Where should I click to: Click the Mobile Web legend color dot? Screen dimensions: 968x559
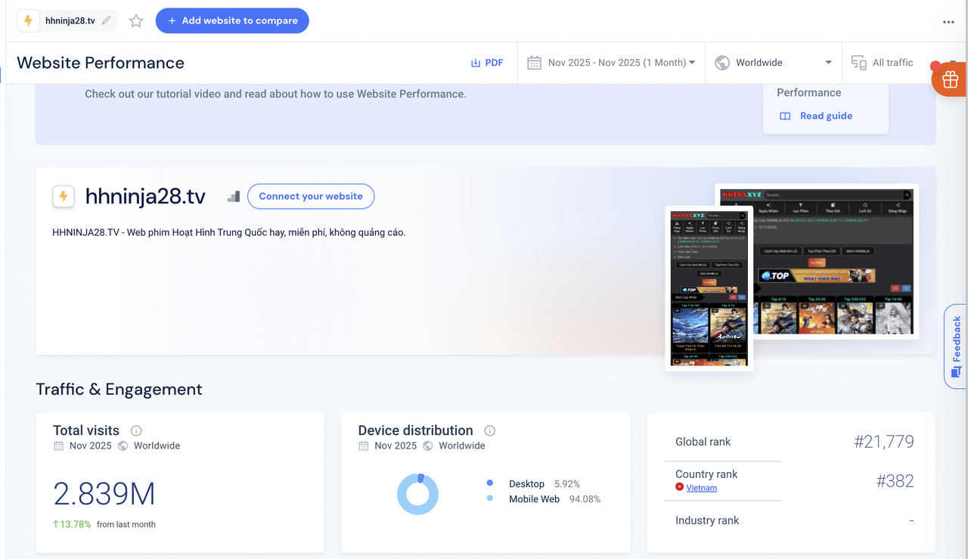(490, 498)
